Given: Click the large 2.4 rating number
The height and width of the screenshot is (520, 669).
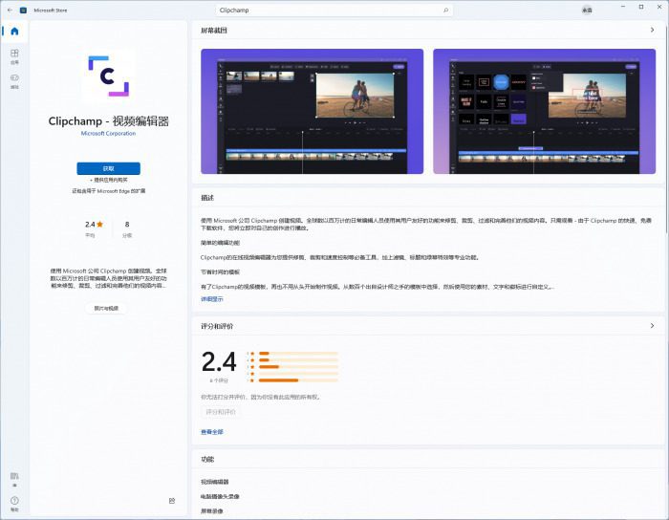Looking at the screenshot, I should click(x=219, y=361).
